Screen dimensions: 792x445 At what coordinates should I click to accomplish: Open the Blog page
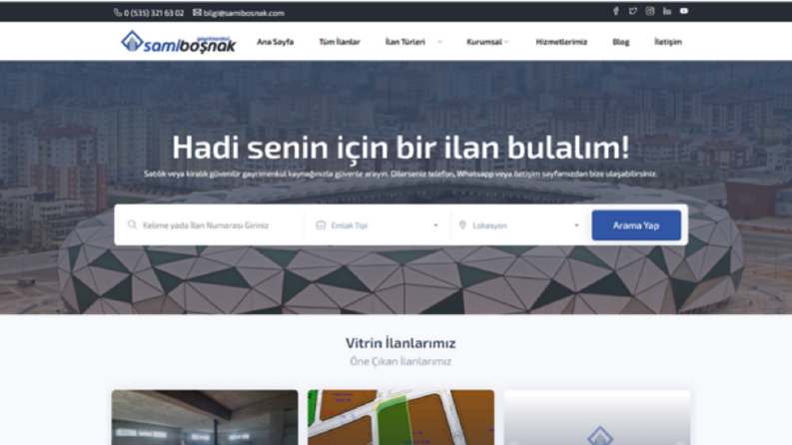coord(621,42)
